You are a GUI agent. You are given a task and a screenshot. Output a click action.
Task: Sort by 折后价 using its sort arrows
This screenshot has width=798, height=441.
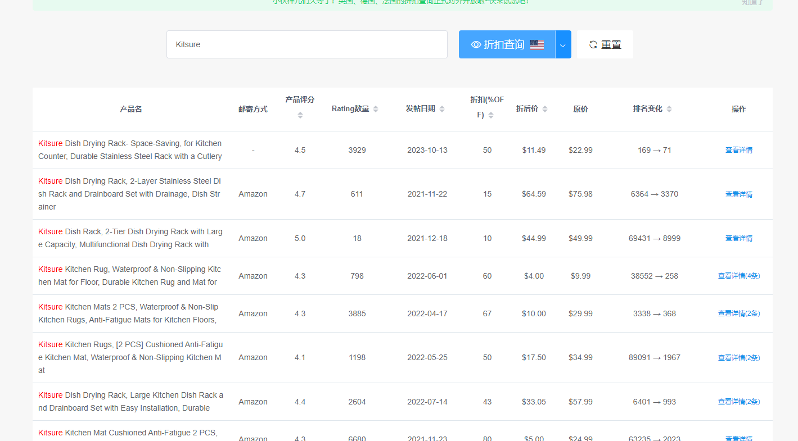546,108
